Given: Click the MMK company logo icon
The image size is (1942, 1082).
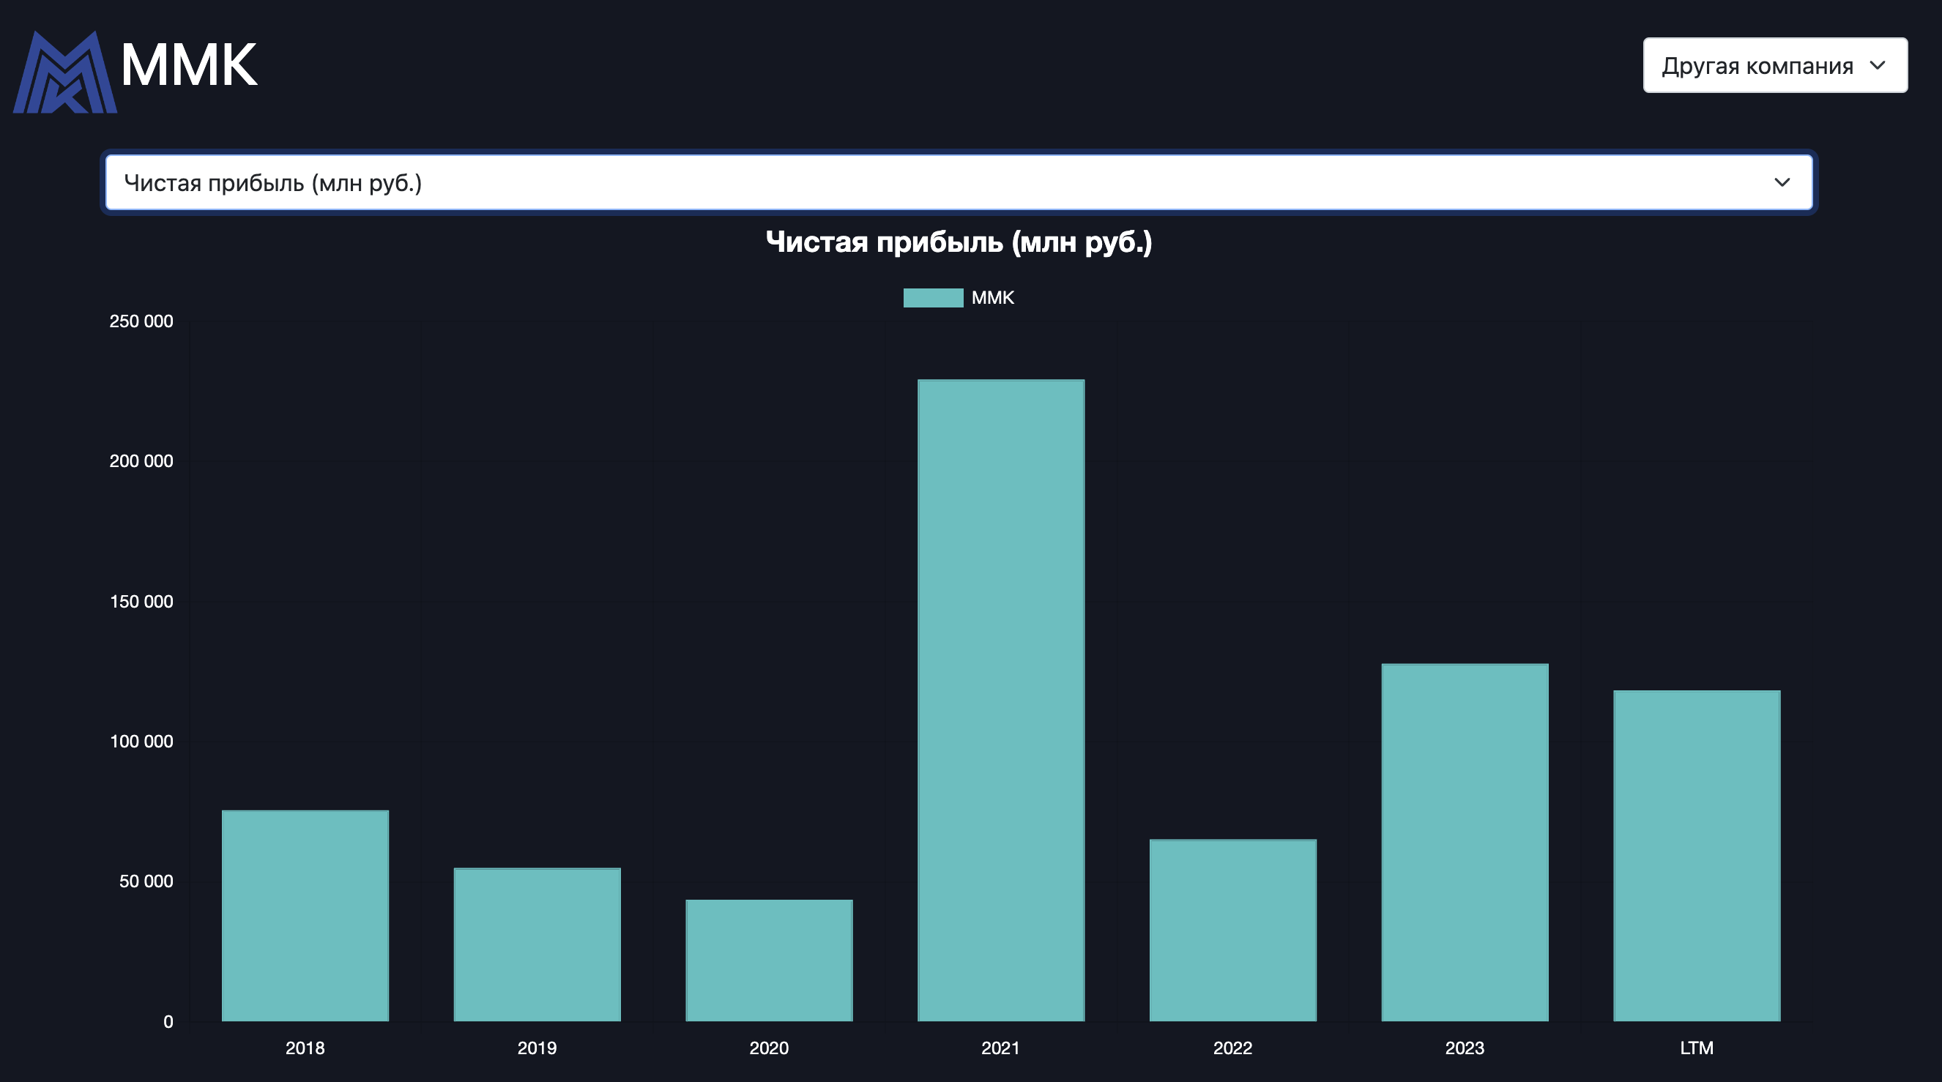Looking at the screenshot, I should [x=65, y=72].
